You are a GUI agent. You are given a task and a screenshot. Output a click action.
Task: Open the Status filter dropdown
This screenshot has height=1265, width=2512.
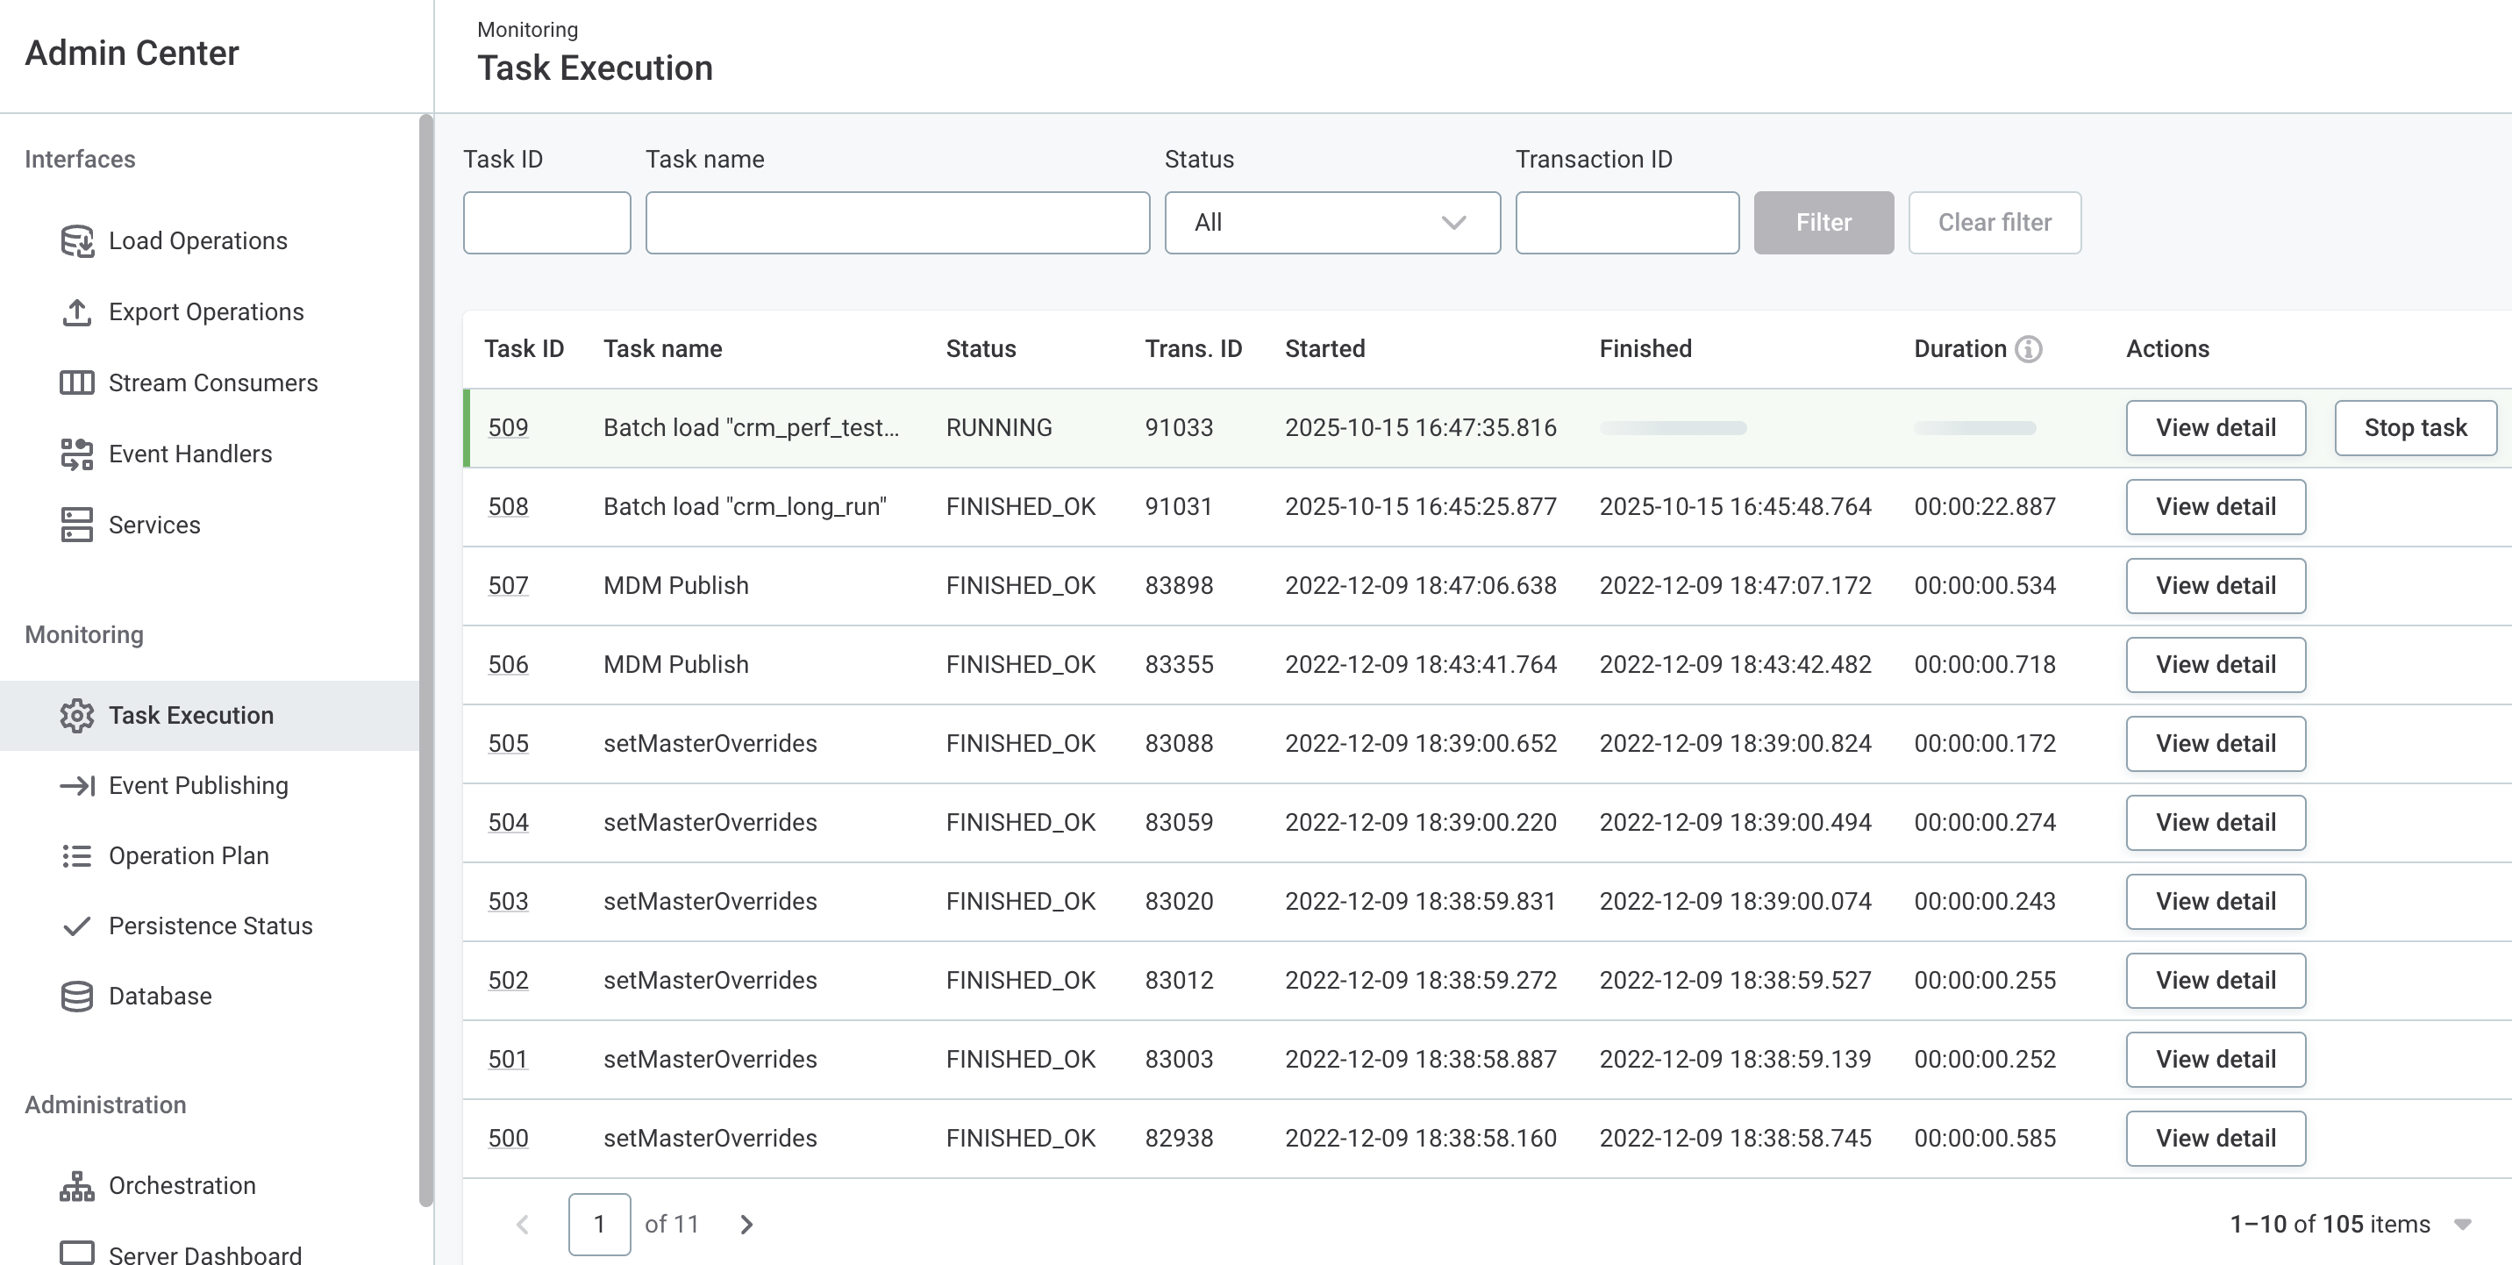coord(1331,222)
